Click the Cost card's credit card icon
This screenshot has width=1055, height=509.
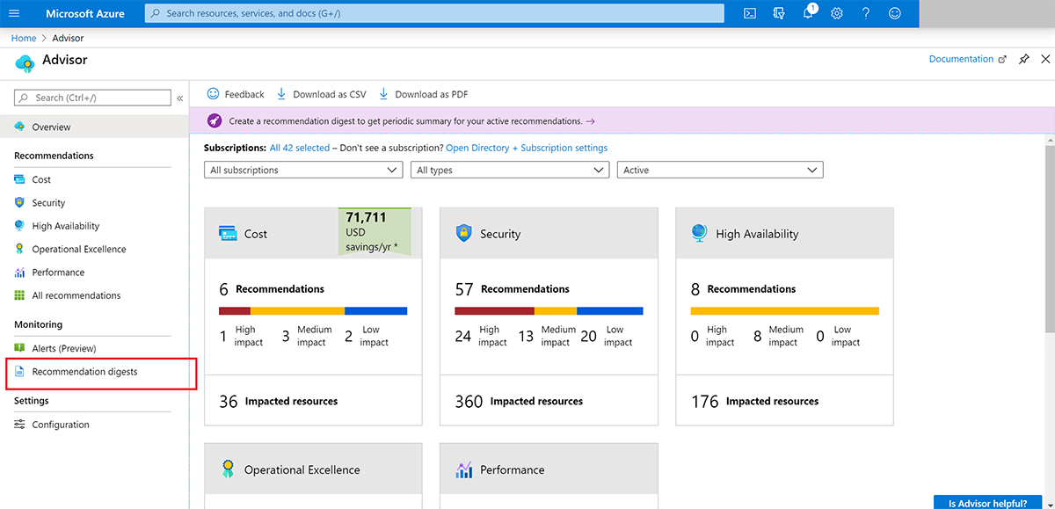228,234
